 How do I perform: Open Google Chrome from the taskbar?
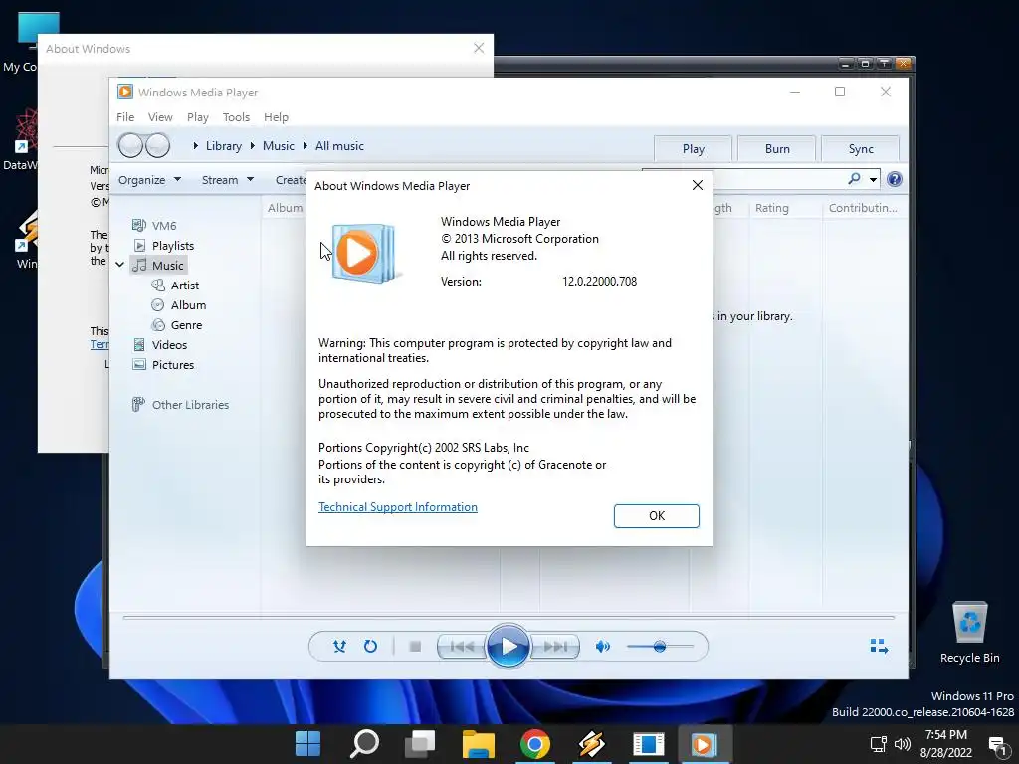534,744
